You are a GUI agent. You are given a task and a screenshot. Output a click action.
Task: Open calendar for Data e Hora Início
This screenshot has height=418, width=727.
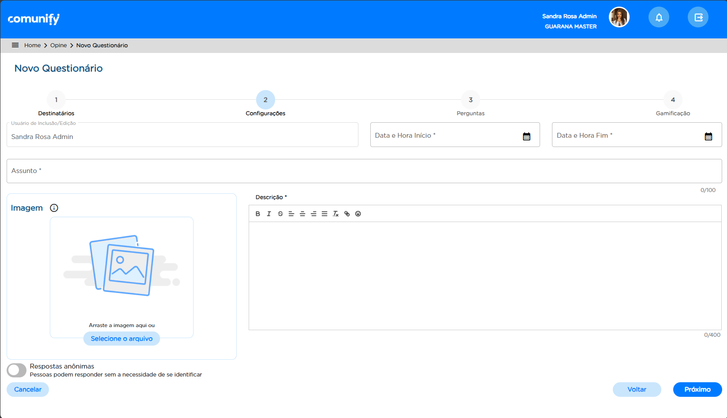(x=526, y=136)
